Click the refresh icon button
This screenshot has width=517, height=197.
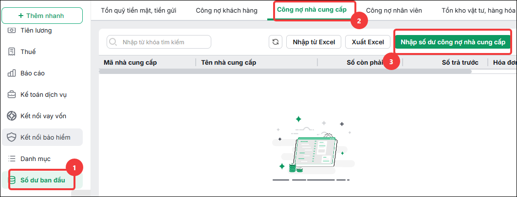click(x=276, y=42)
